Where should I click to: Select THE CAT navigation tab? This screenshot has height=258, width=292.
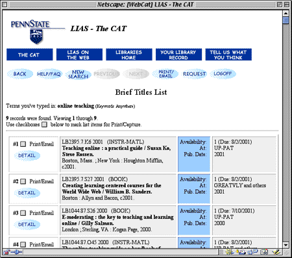30,55
